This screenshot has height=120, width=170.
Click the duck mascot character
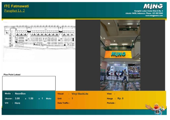pyautogui.click(x=156, y=109)
